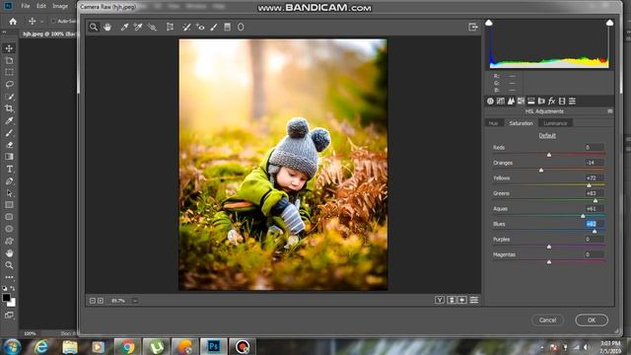
Task: Select the Transform tool in Camera Raw
Action: (x=170, y=27)
